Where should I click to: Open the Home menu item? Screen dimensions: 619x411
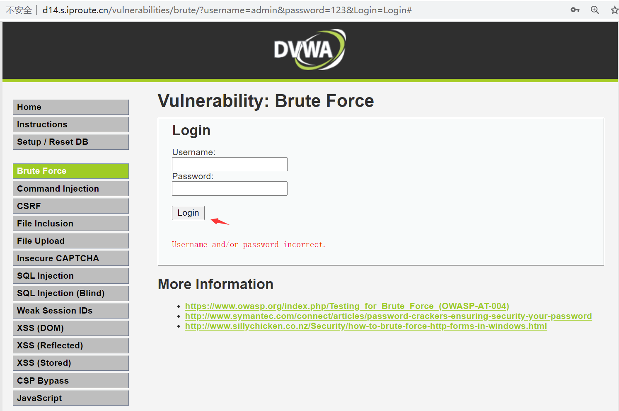coord(71,107)
